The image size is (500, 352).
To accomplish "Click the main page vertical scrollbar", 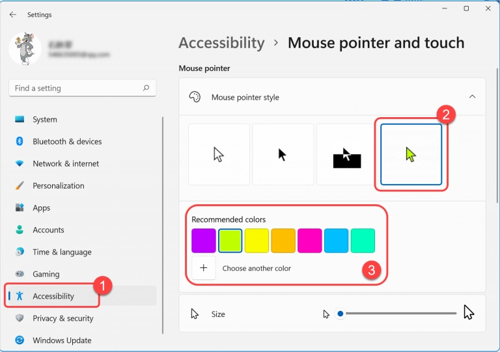I will point(497,135).
